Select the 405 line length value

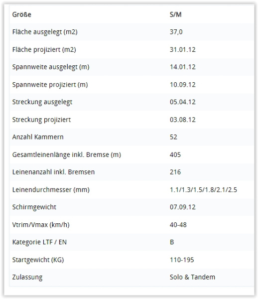tap(175, 154)
